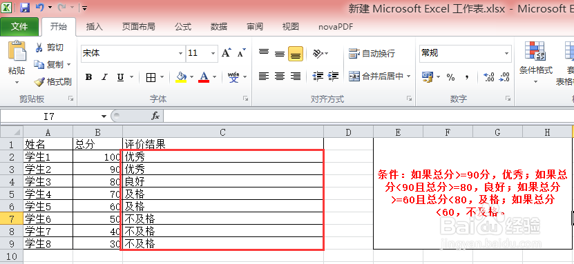Image resolution: width=574 pixels, height=264 pixels.
Task: Click the accounting currency format icon
Action: 428,77
